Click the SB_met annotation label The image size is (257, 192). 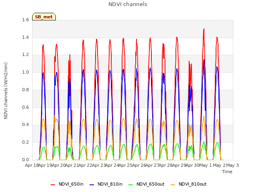(x=44, y=17)
